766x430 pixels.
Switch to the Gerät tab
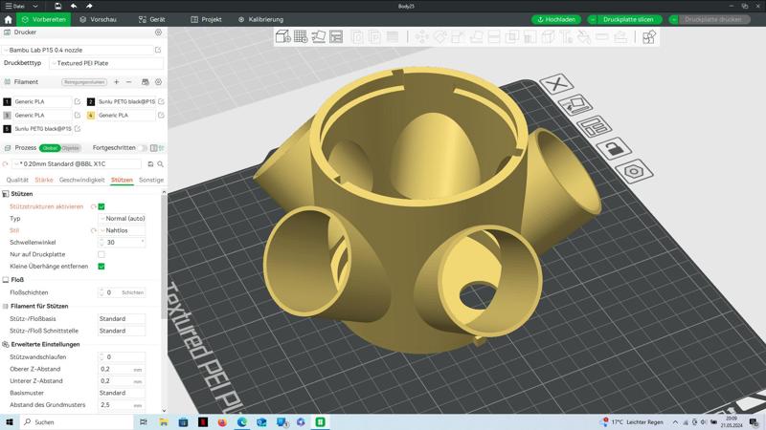point(152,19)
